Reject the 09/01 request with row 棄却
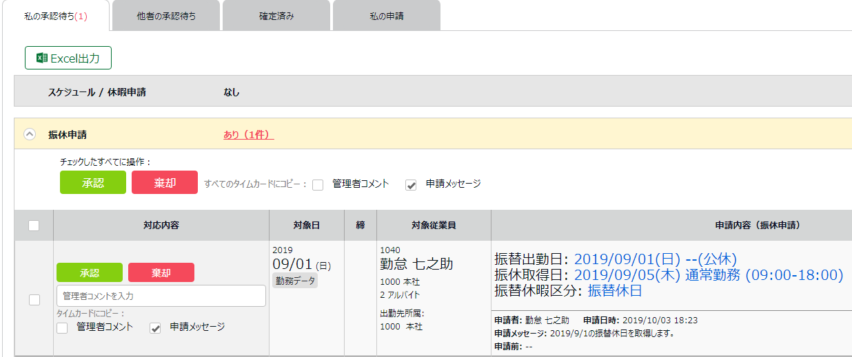 [x=161, y=272]
